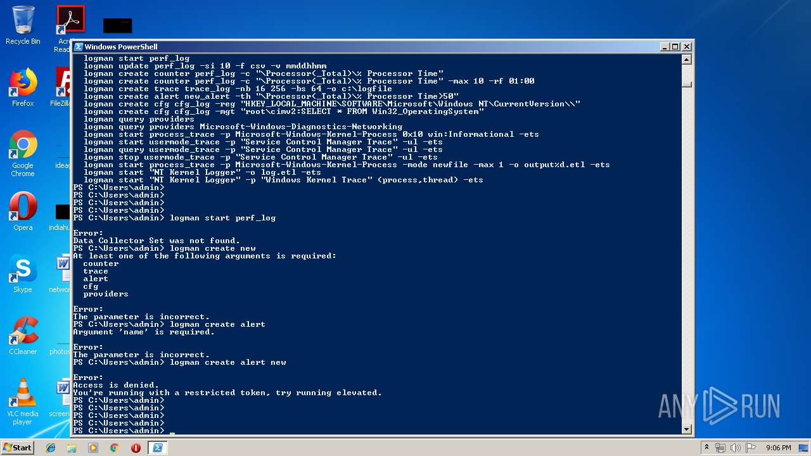Click the black thumbnail file on desktop top
This screenshot has width=811, height=456.
coord(118,25)
